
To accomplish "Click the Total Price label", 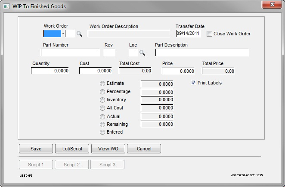I will pos(213,63).
